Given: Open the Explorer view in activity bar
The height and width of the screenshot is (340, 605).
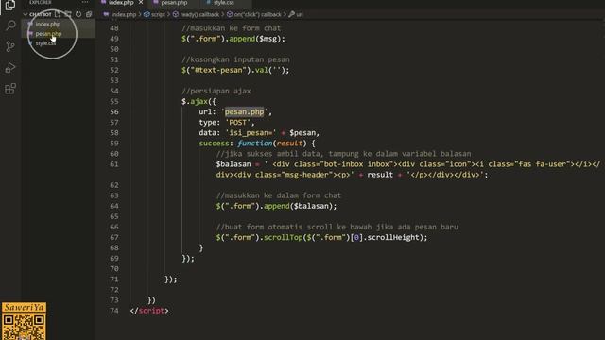Looking at the screenshot, I should 10,5.
